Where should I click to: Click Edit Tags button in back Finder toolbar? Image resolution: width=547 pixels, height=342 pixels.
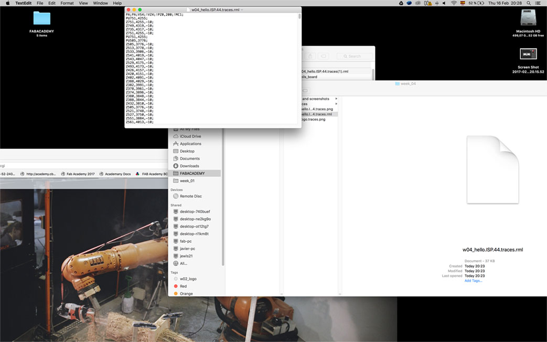[x=324, y=56]
